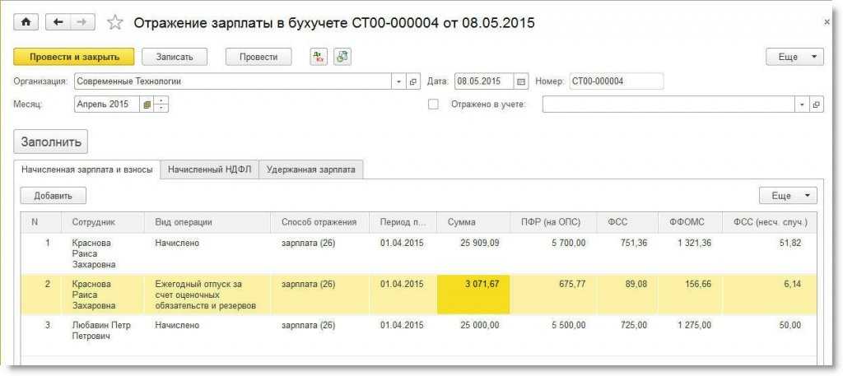Expand the Отражено в учете dropdown

pos(803,104)
